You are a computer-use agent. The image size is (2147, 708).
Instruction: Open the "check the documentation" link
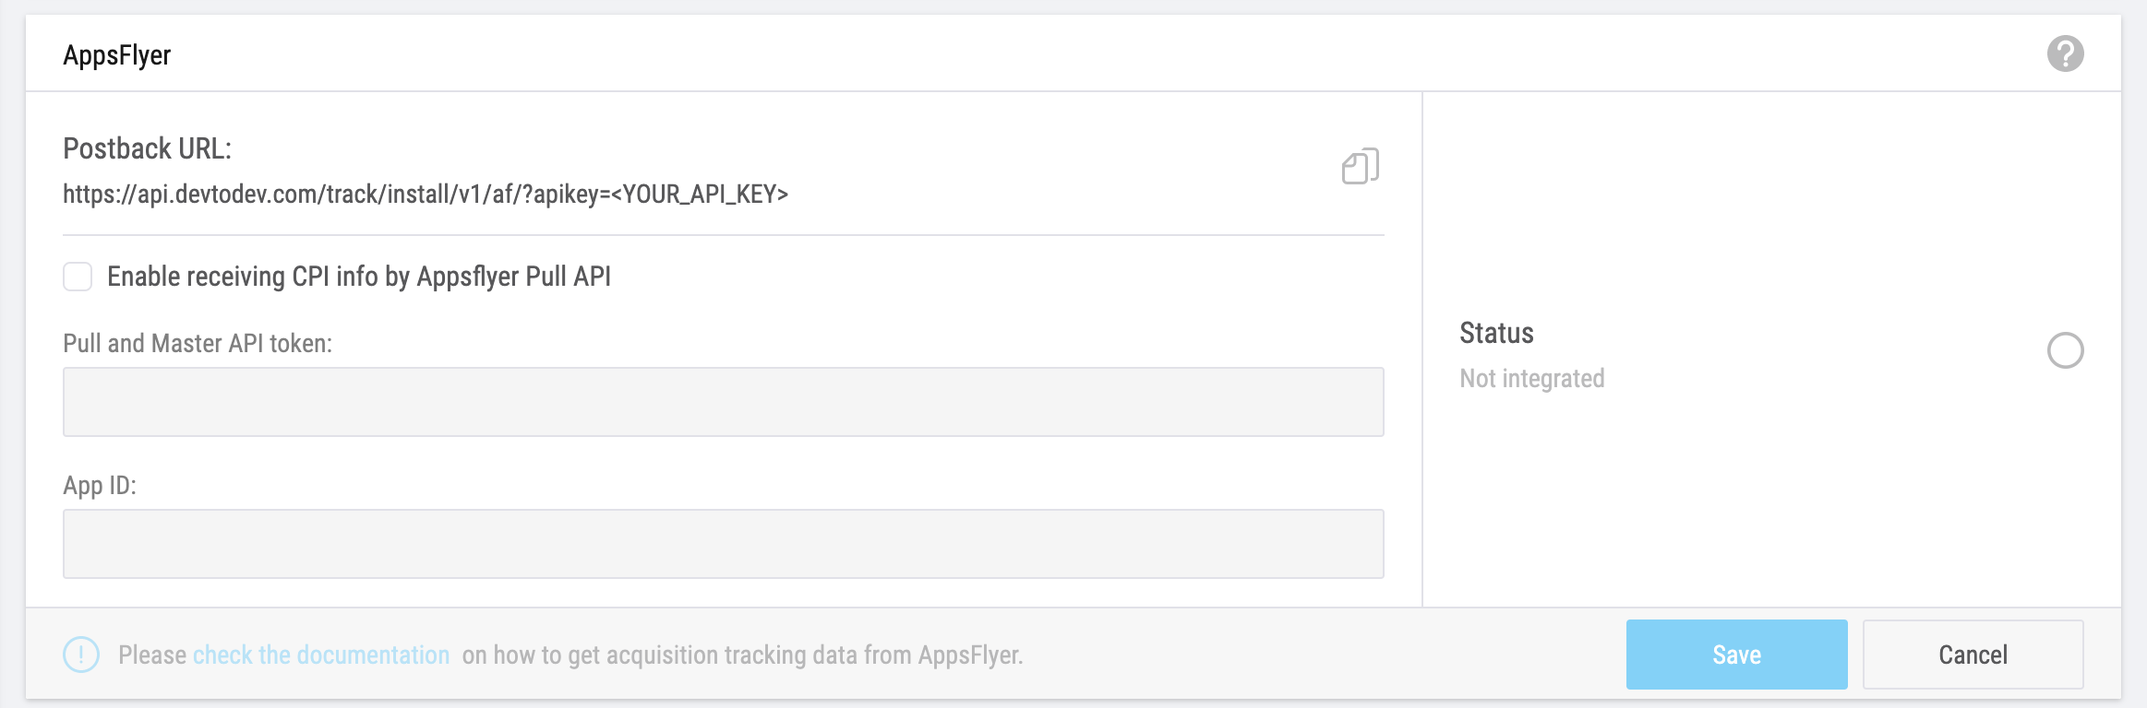pos(321,655)
